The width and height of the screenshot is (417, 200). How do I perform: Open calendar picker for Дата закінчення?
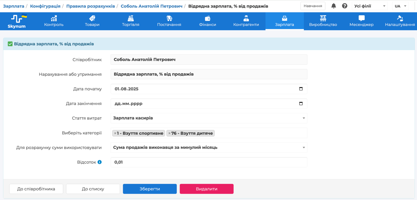click(x=301, y=104)
